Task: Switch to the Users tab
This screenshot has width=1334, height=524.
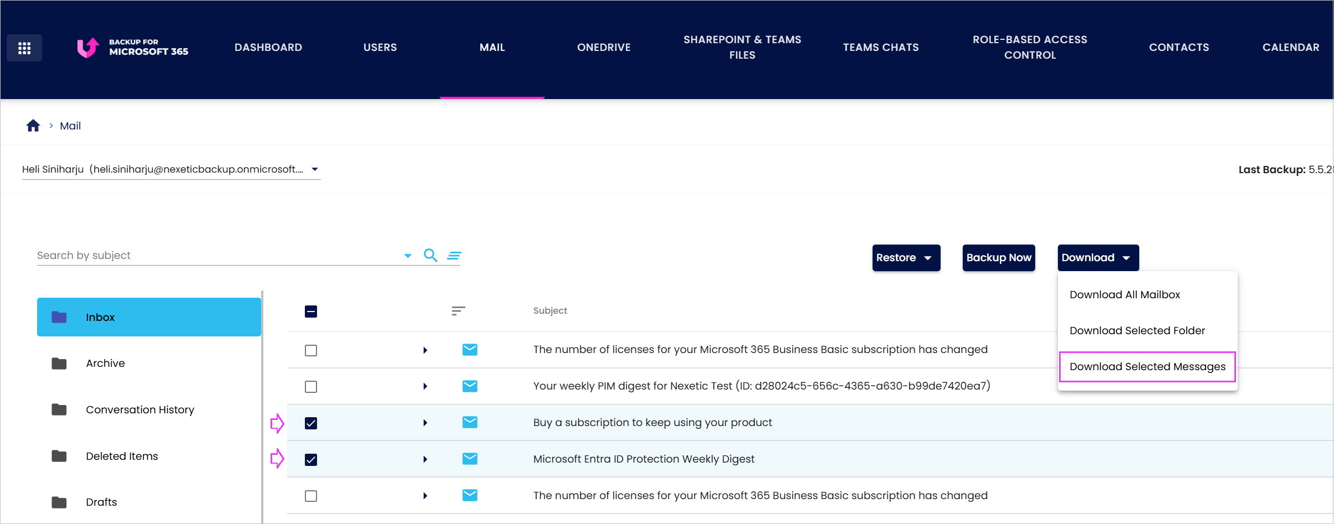Action: [380, 48]
